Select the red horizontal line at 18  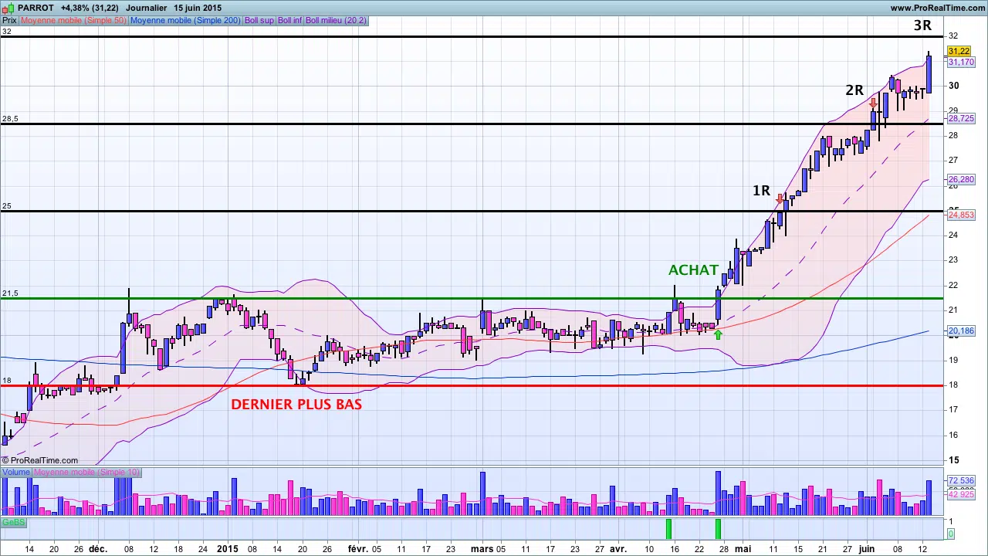(x=472, y=385)
